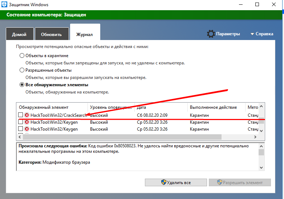Viewport: 284px width, 199px height.
Task: Click the Категория: Модификатор браузера text
Action: coord(54,162)
